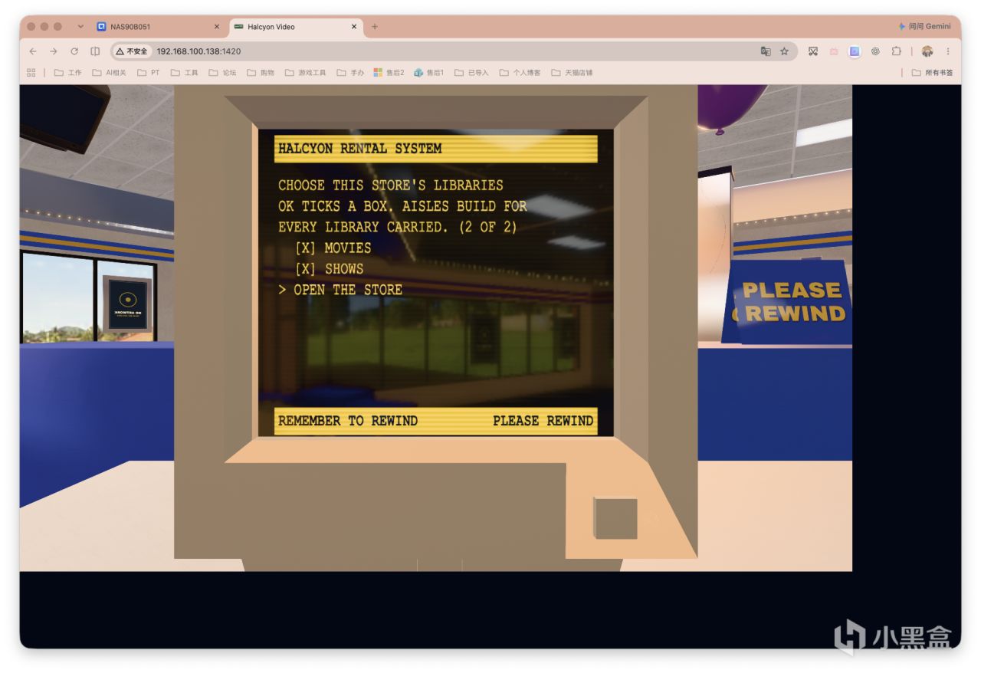Click the 问问 Gemini button
Viewport: 981px width, 673px height.
924,27
